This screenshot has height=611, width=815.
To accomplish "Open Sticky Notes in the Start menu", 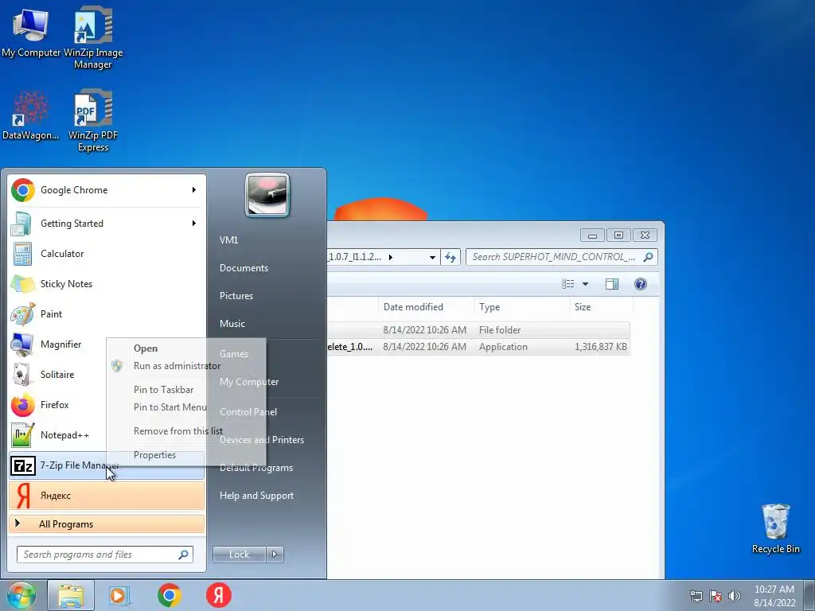I will coord(107,284).
